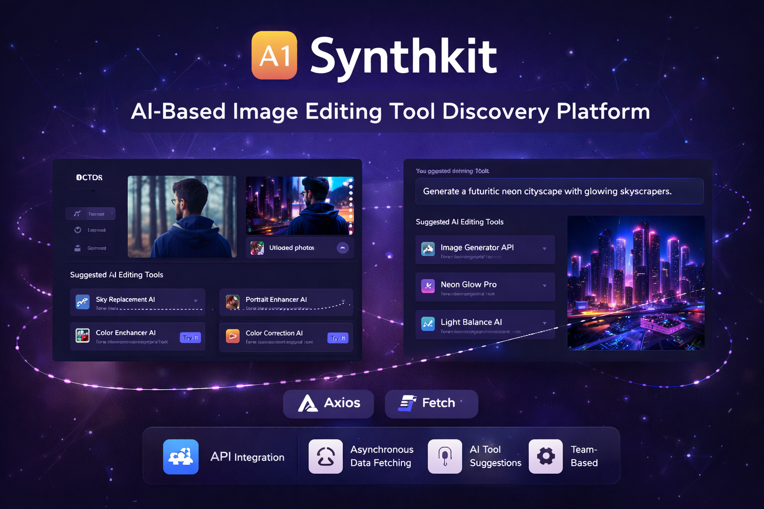Select the first sidebar menu item
This screenshot has width=764, height=509.
tap(91, 214)
